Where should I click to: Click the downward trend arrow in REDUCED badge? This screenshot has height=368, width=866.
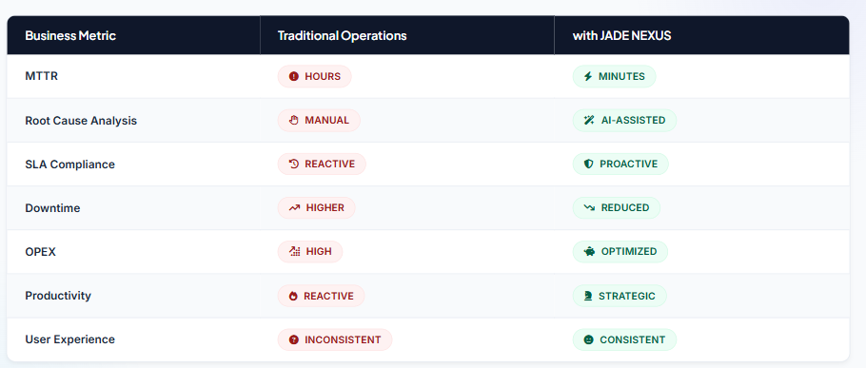point(589,208)
